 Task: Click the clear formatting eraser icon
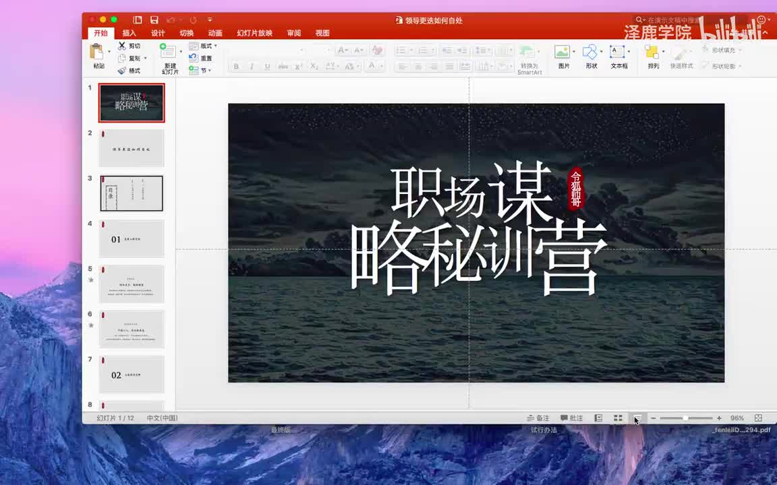click(x=377, y=50)
